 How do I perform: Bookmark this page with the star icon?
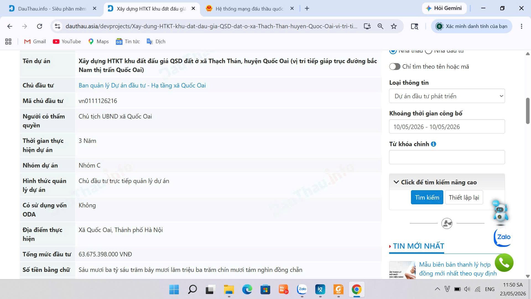pos(394,26)
